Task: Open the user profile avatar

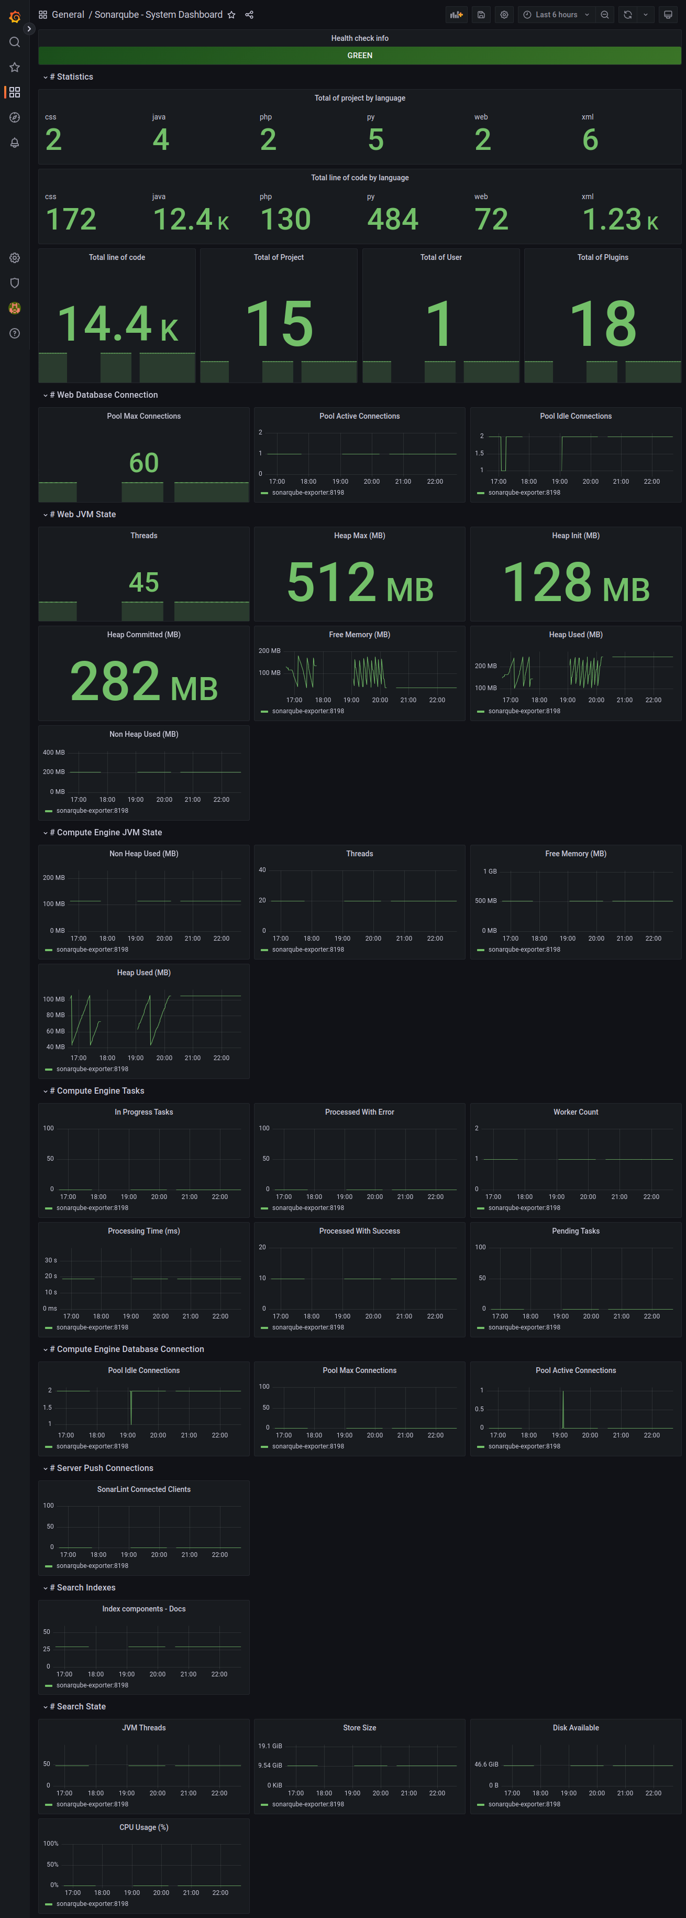Action: point(14,308)
